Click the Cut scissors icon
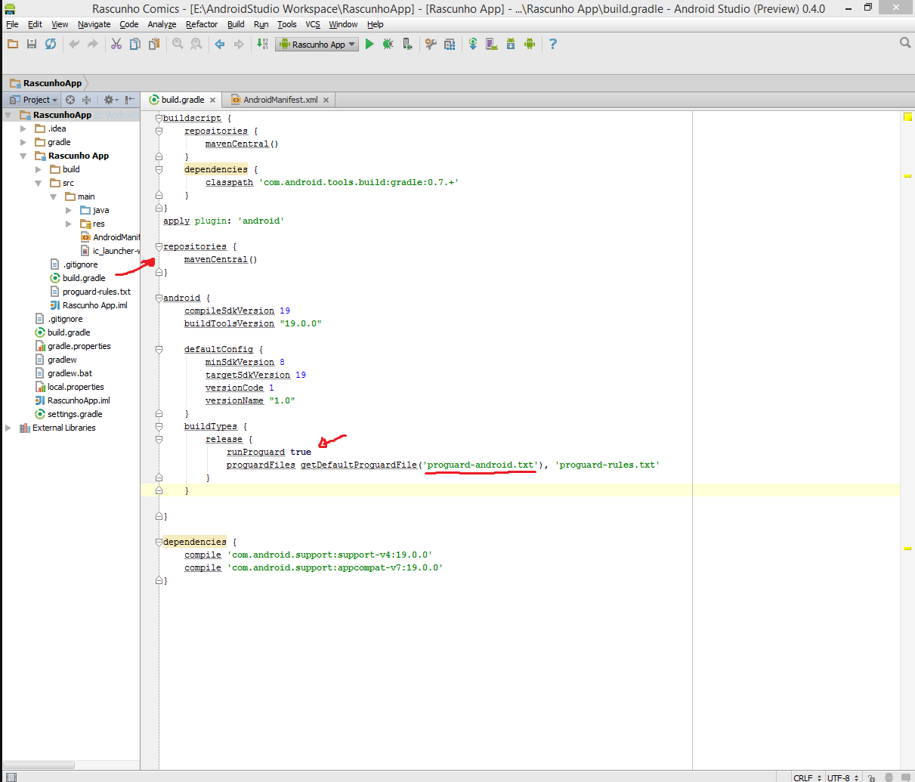915x782 pixels. tap(116, 44)
